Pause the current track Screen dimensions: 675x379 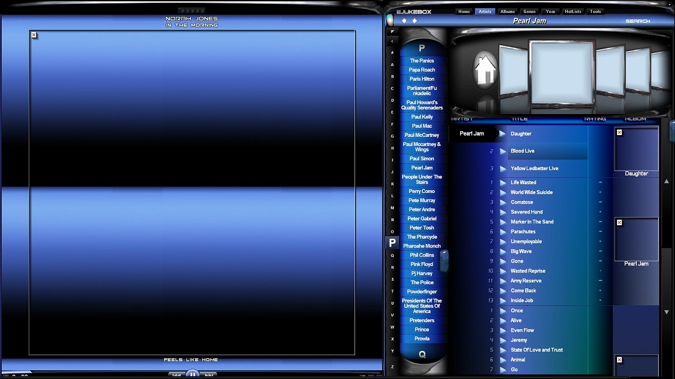[x=192, y=374]
